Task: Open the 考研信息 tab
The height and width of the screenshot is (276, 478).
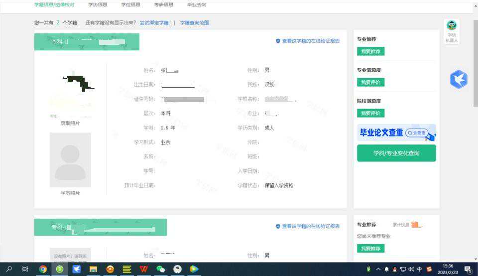Action: coord(164,5)
